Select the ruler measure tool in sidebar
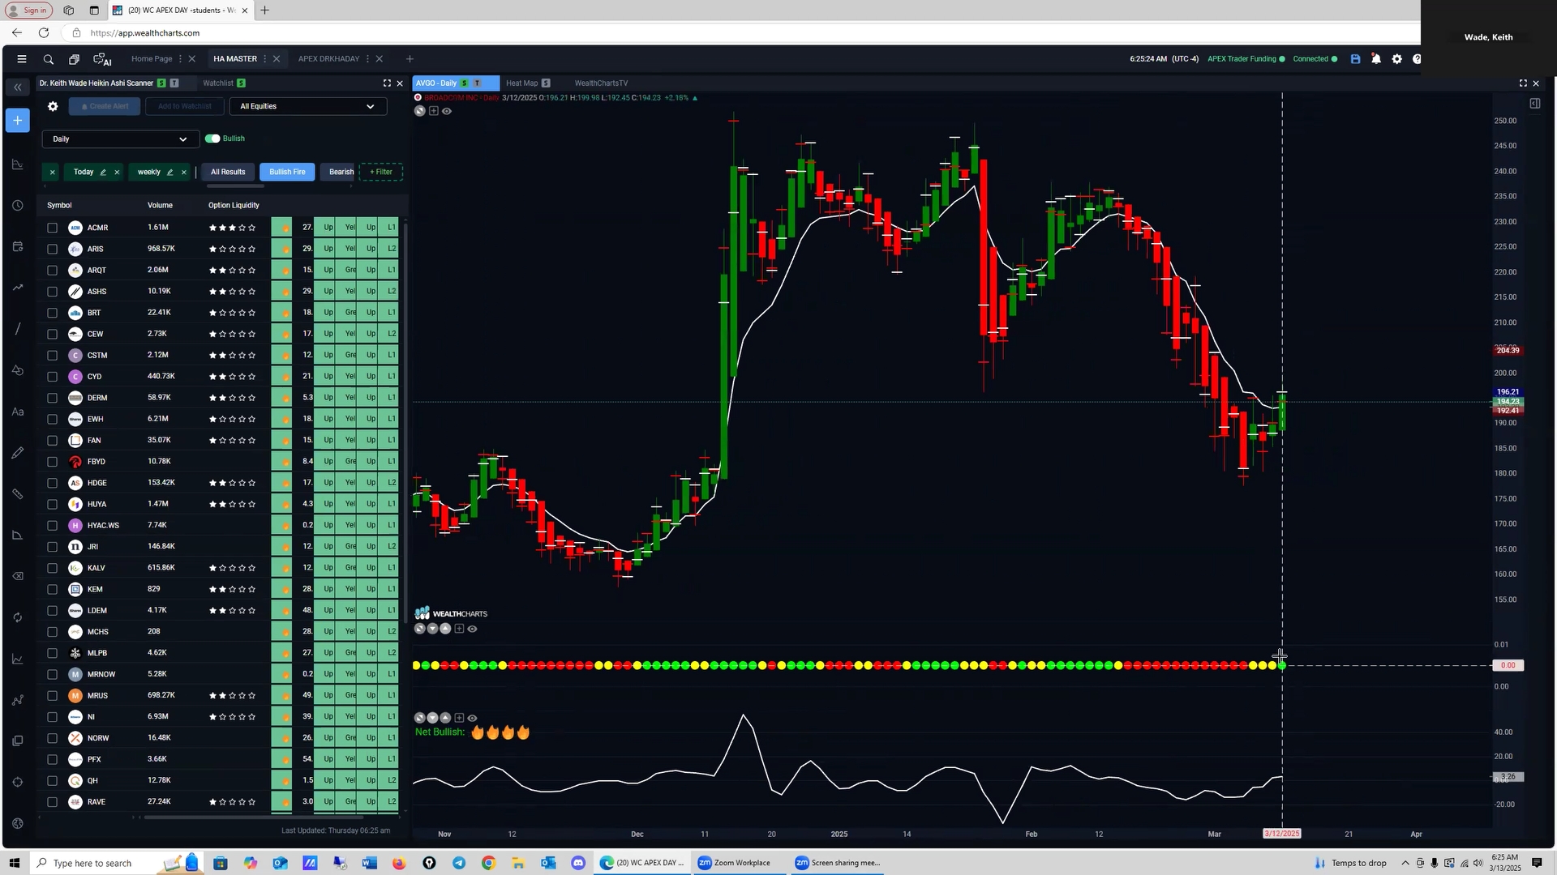The width and height of the screenshot is (1557, 875). click(x=18, y=494)
